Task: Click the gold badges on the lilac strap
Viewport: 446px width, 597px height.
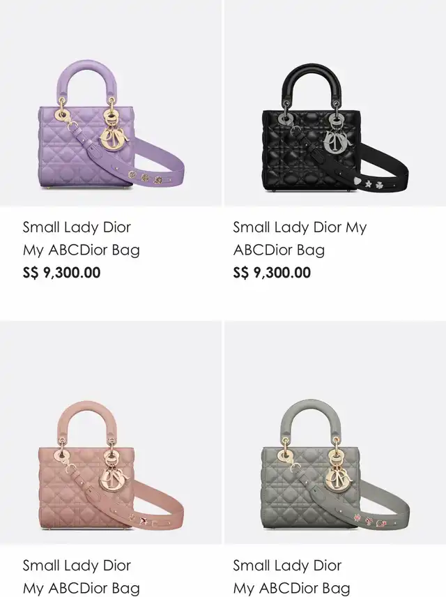Action: point(145,177)
